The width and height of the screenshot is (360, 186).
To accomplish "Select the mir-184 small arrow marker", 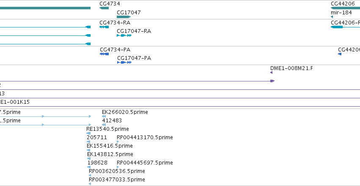I will (x=332, y=17).
